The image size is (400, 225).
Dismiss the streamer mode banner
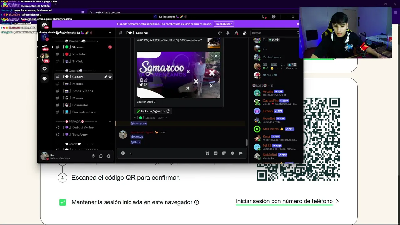(x=298, y=24)
